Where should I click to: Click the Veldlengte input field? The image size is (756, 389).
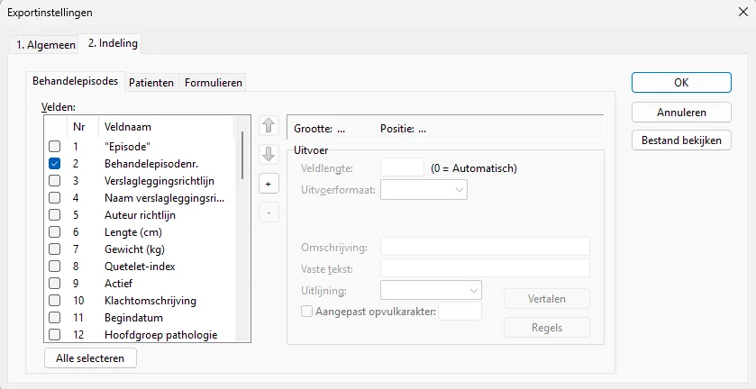pos(402,167)
